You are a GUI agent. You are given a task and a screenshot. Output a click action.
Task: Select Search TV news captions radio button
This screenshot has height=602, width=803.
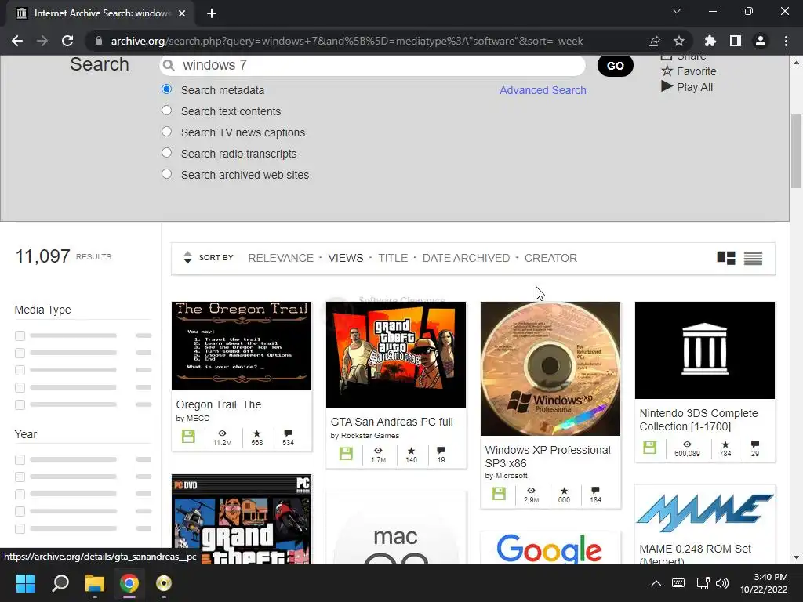point(166,132)
